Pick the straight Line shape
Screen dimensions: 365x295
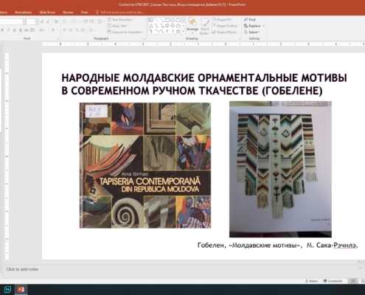(x=156, y=20)
